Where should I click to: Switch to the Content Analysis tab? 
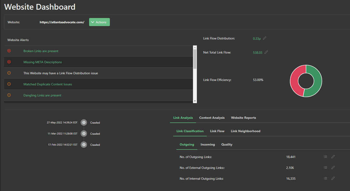pos(212,117)
